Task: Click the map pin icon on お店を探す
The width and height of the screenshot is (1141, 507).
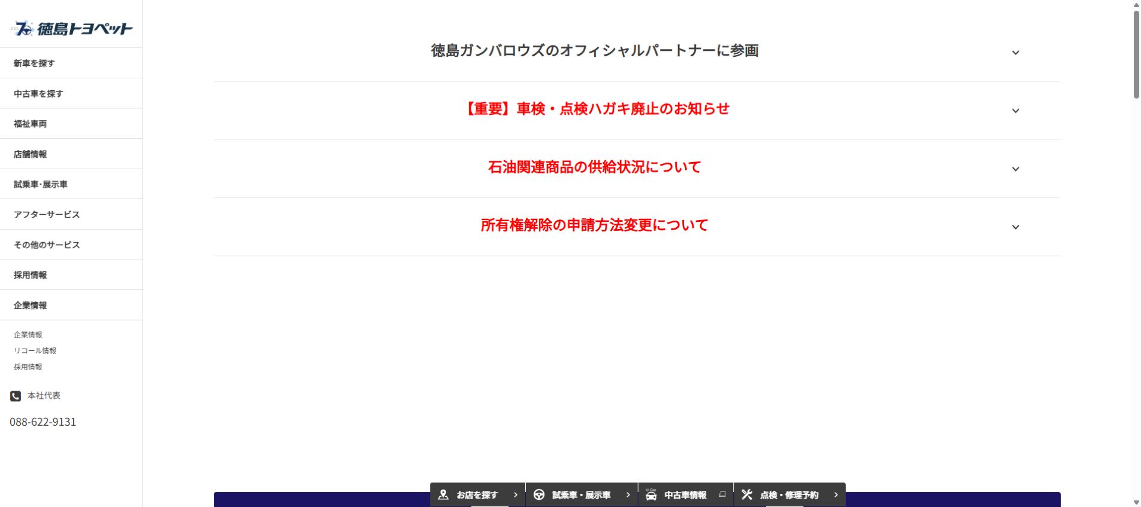Action: click(x=443, y=495)
